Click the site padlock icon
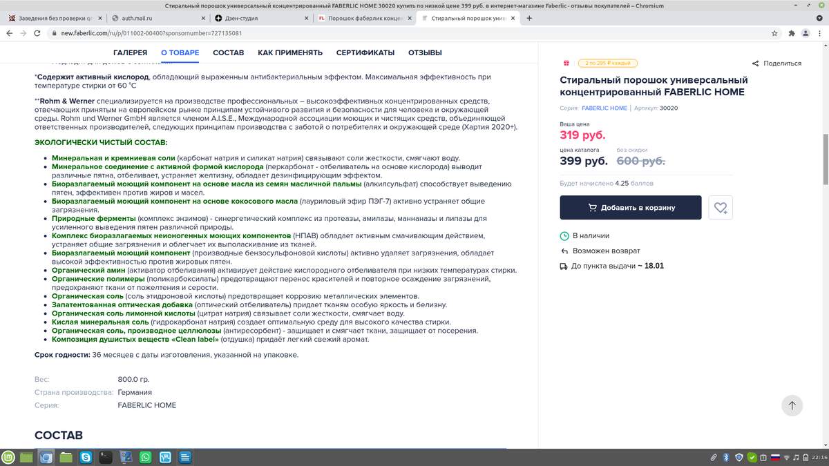The height and width of the screenshot is (466, 829). [55, 32]
